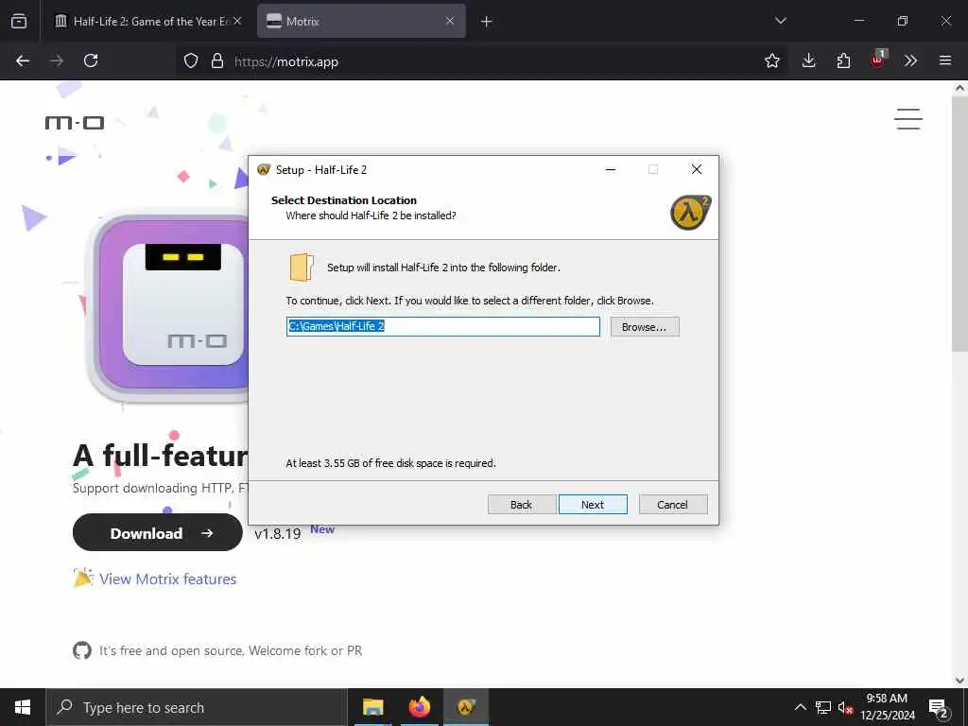Click the taskbar search box
This screenshot has height=726, width=968.
[197, 707]
